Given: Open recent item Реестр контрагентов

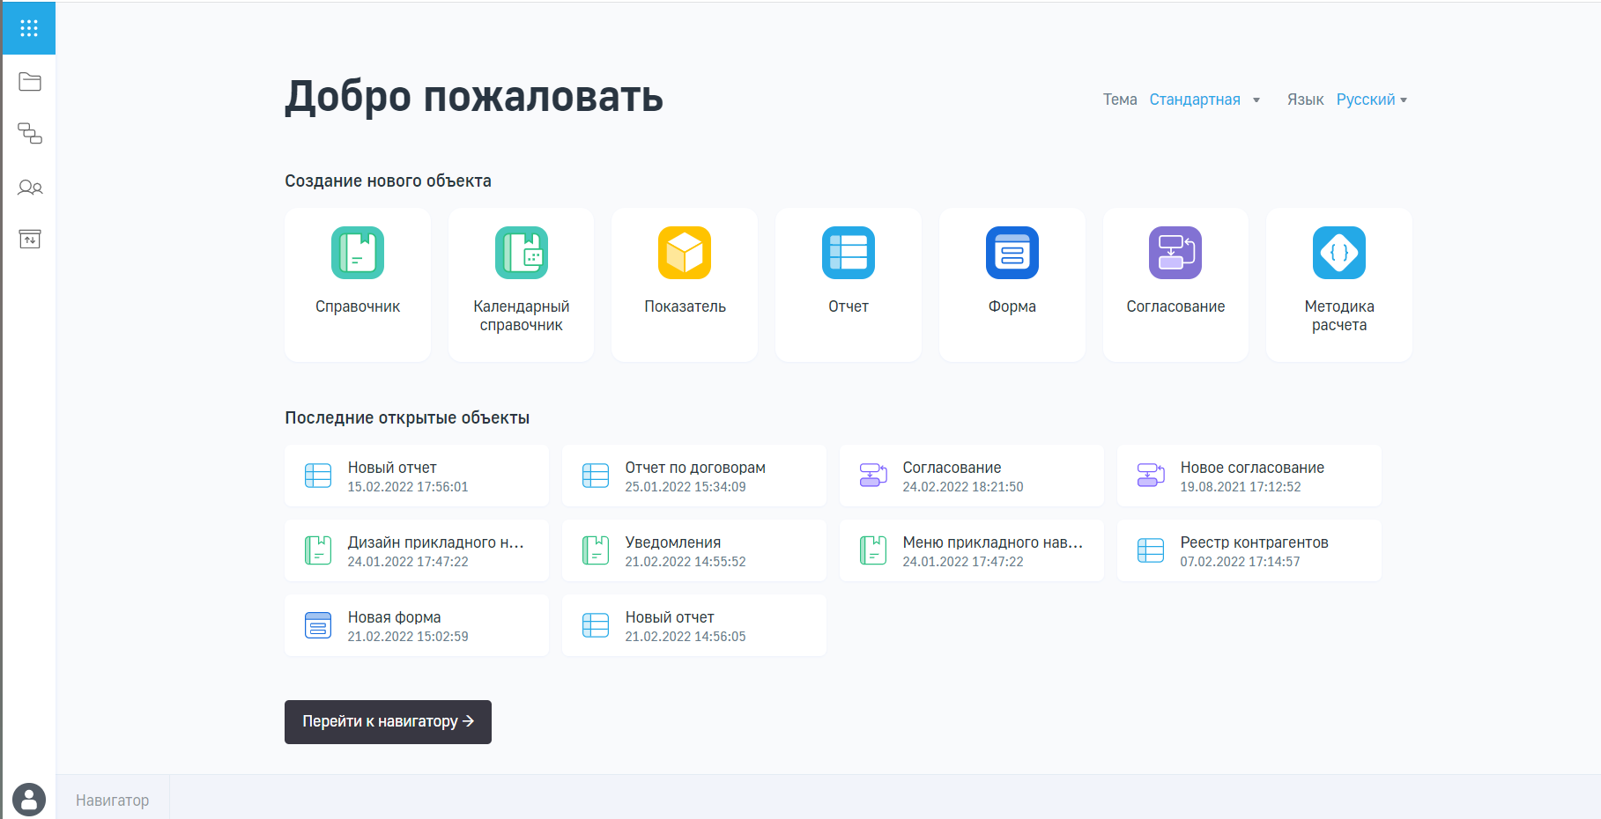Looking at the screenshot, I should 1249,550.
